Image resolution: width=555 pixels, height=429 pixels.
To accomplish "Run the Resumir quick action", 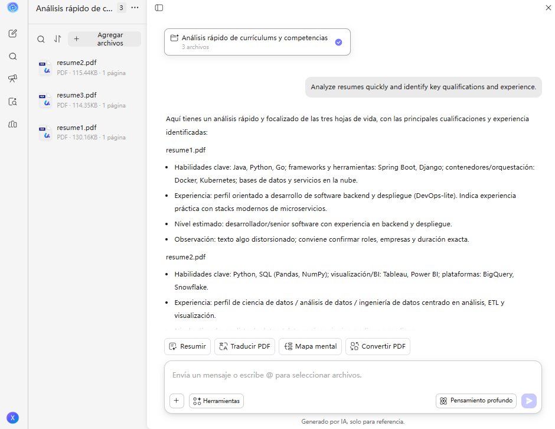I will (187, 346).
